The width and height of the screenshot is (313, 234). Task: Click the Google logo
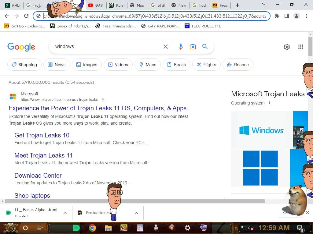pos(21,47)
